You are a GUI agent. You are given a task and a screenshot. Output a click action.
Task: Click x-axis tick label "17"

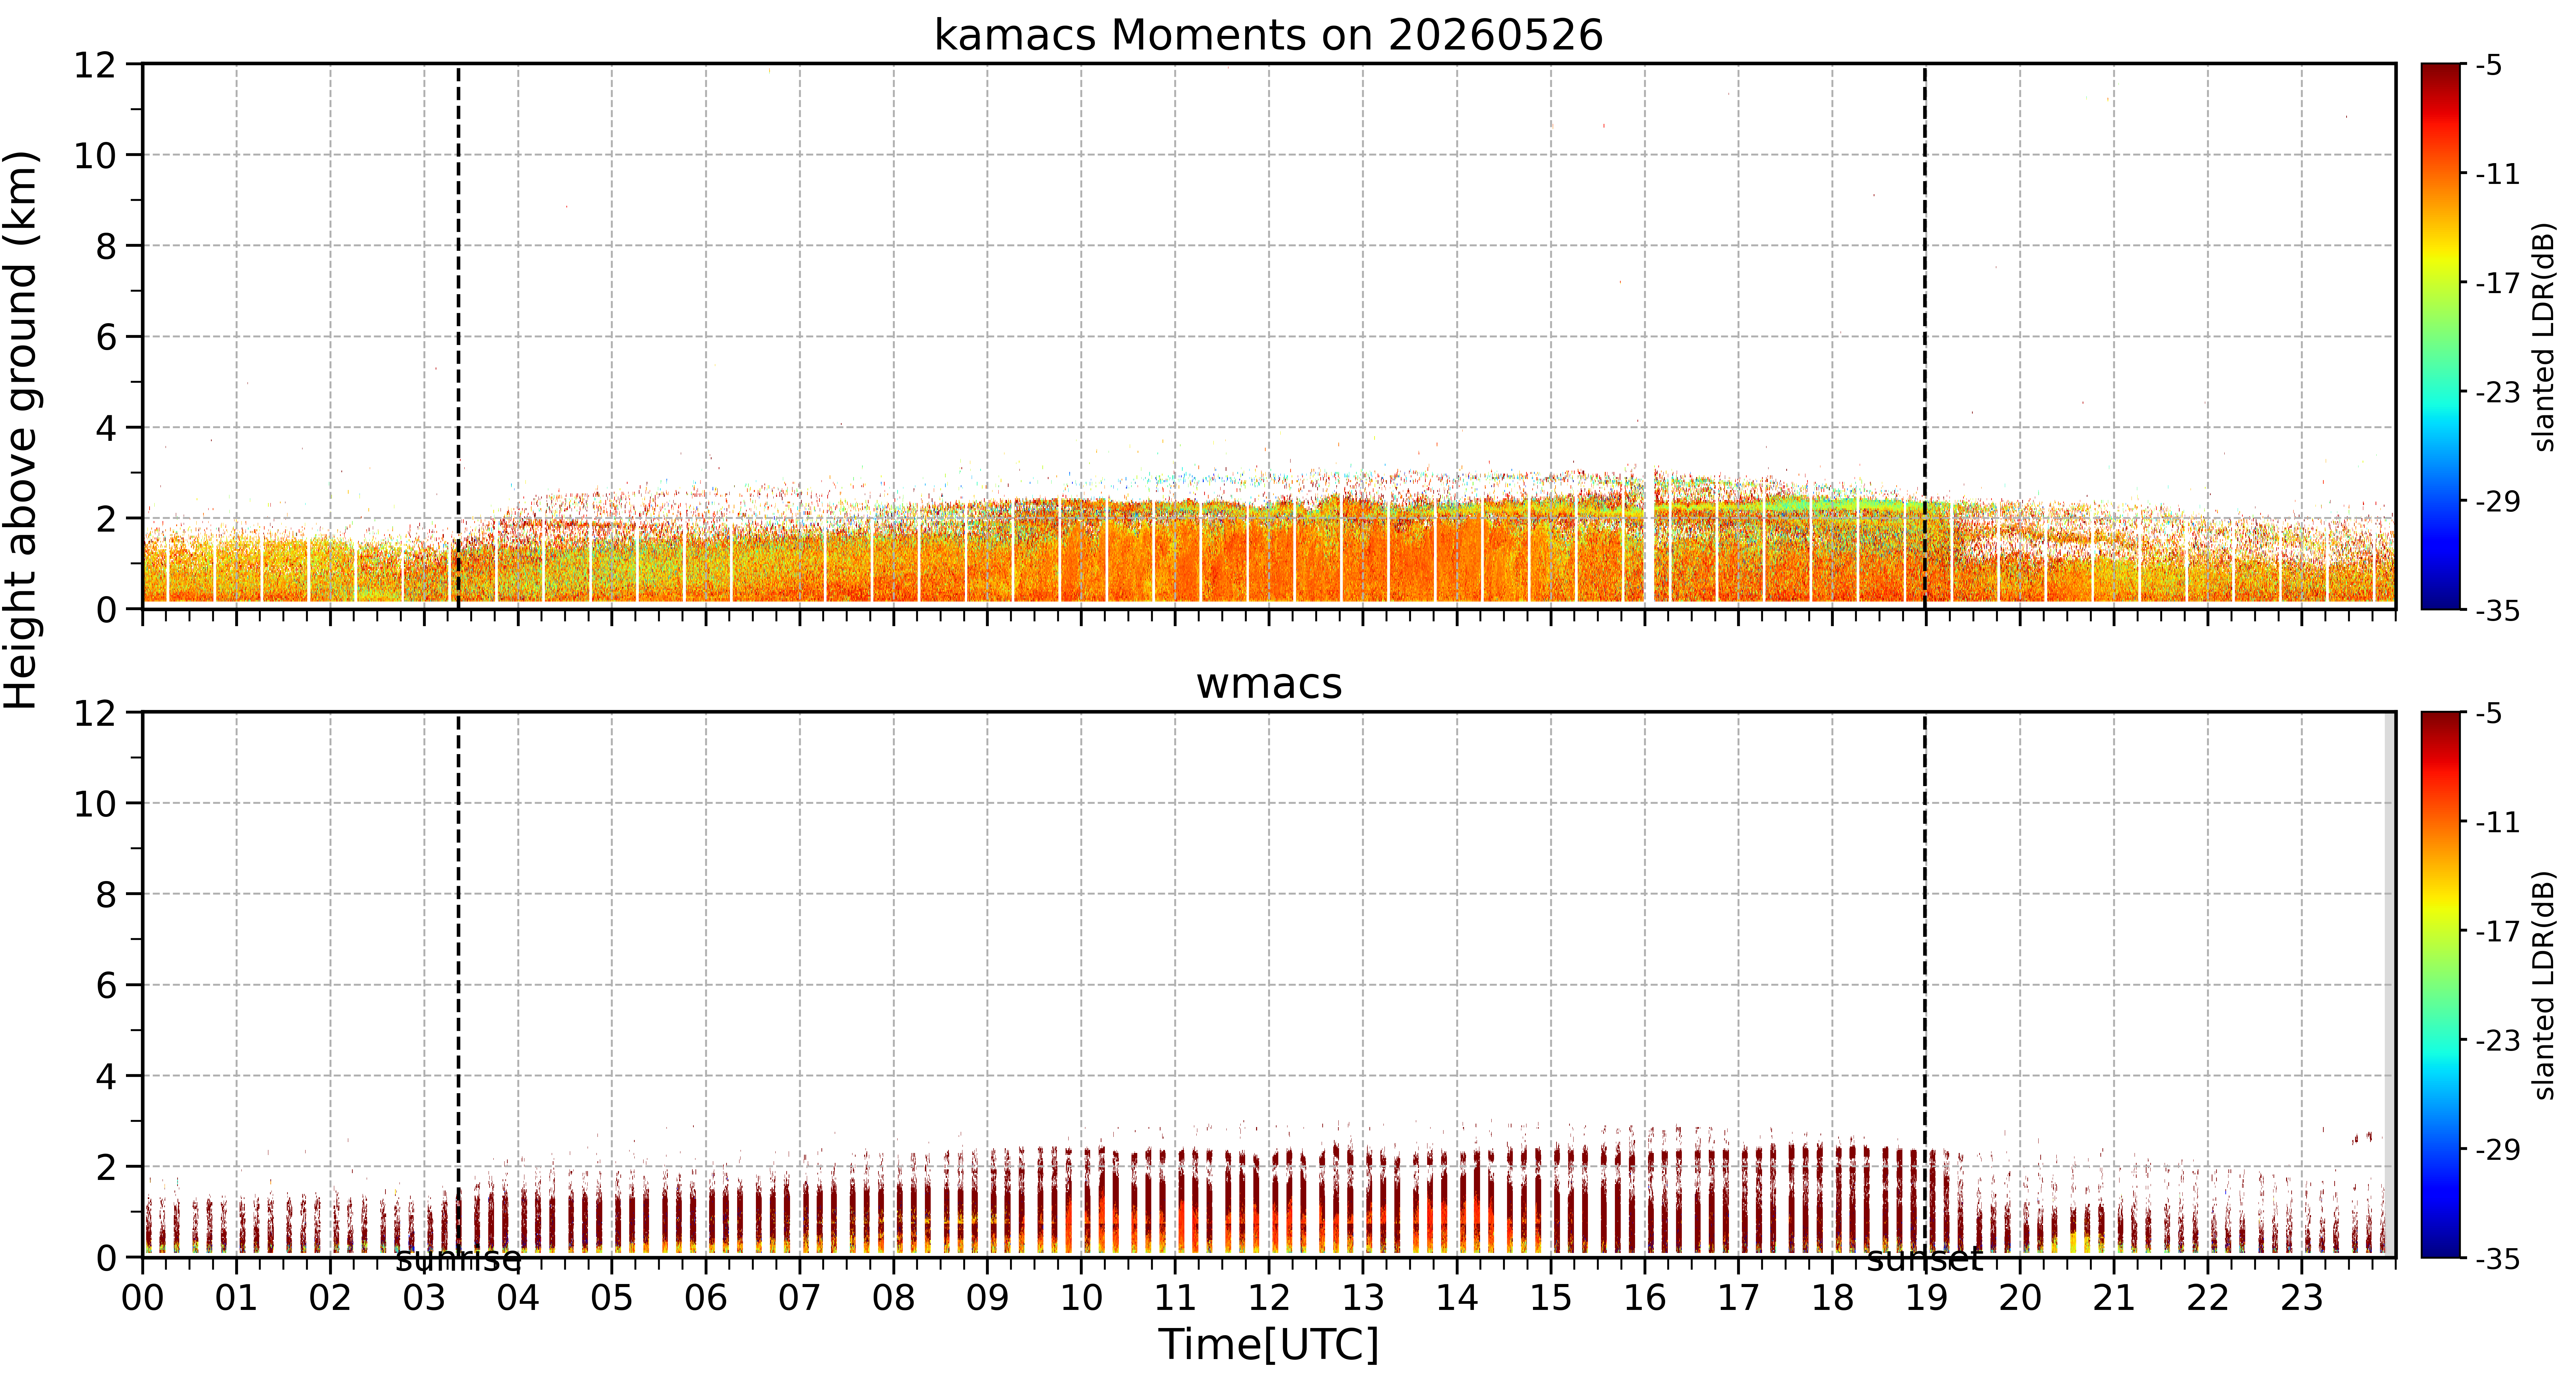[1738, 1298]
